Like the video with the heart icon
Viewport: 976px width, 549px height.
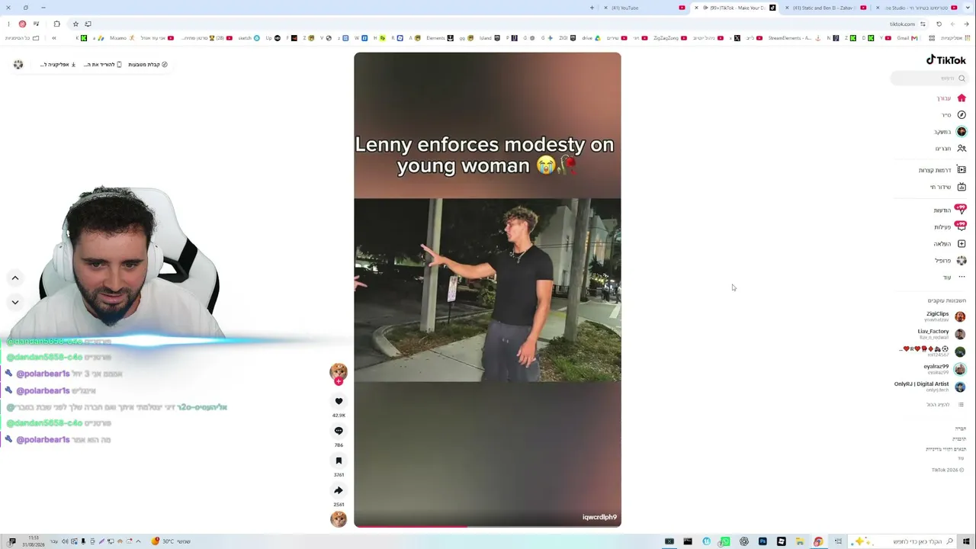tap(339, 401)
